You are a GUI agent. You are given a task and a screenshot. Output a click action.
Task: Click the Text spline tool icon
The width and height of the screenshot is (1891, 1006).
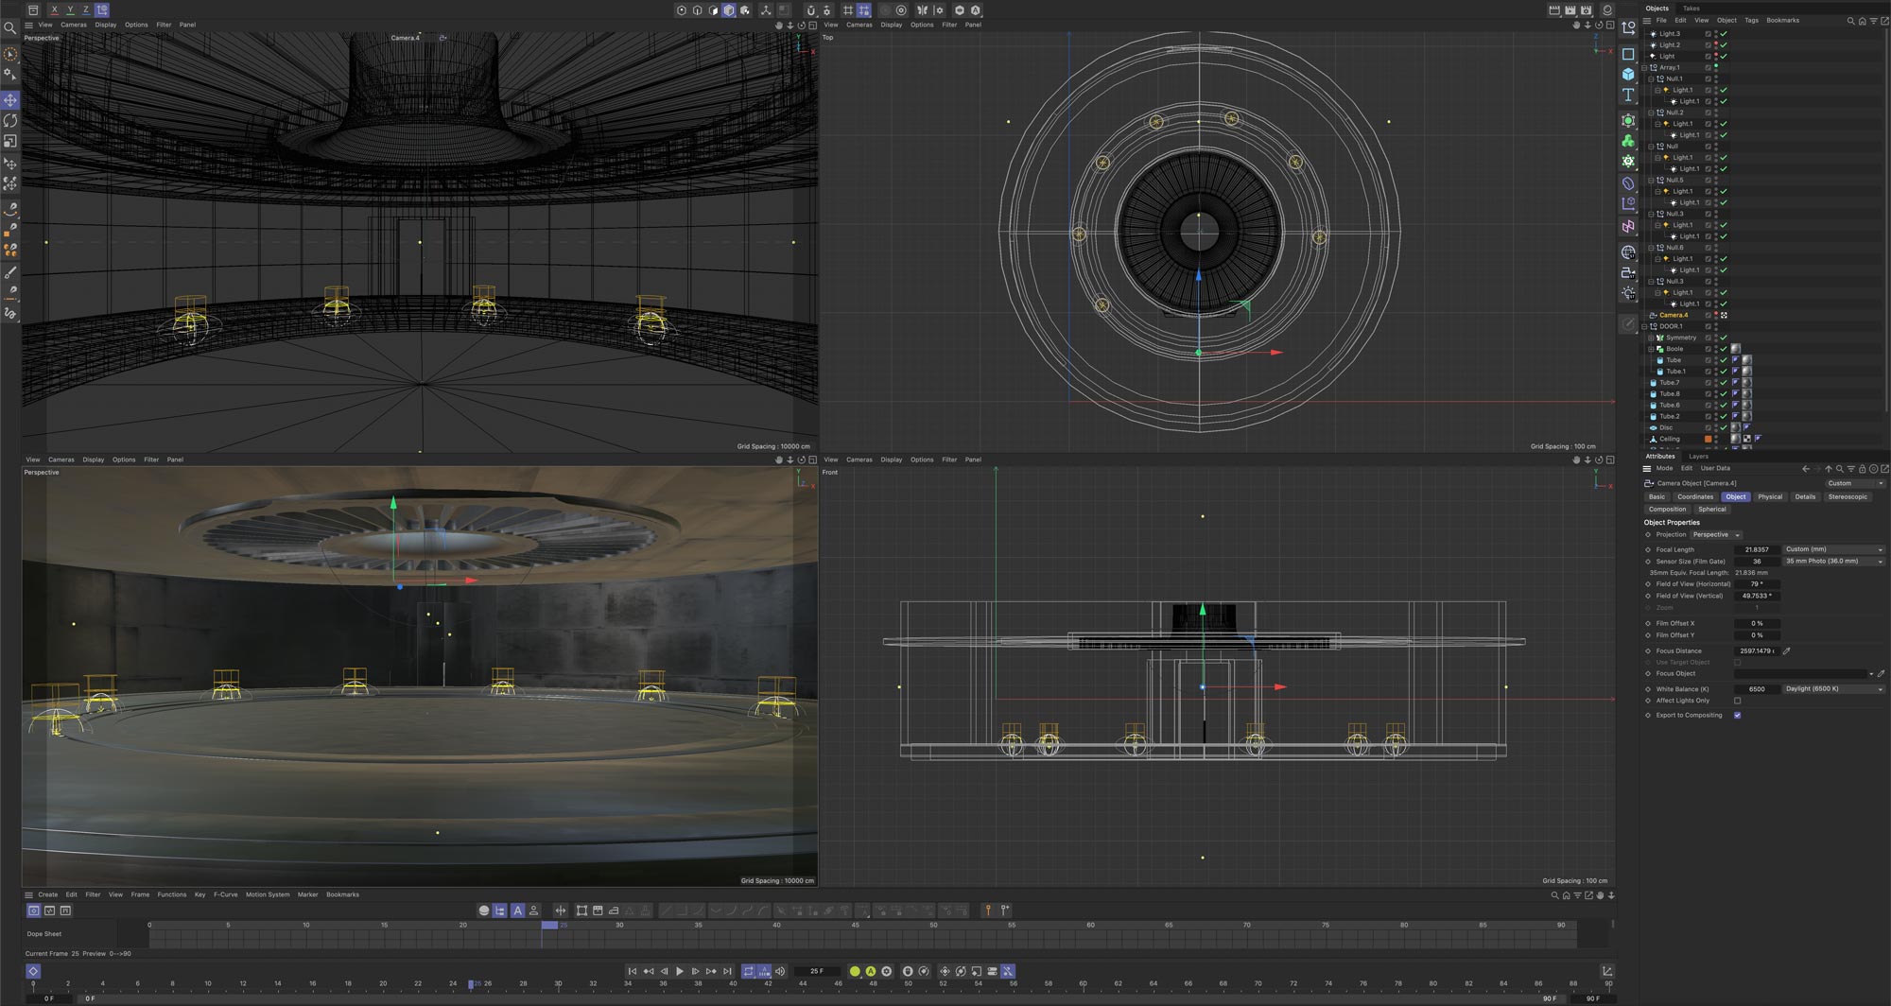(x=1628, y=95)
